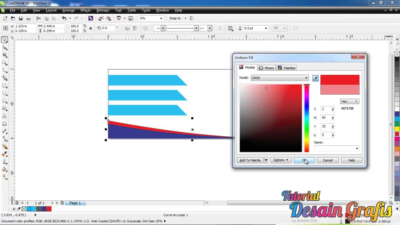Screen dimensions: 400x225
Task: Open the zoom level 6% dropdown
Action: click(161, 18)
